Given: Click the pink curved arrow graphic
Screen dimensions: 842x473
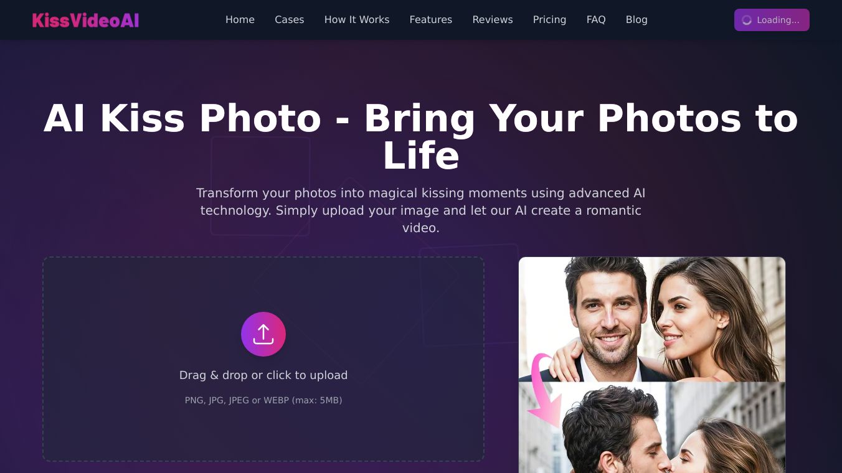Looking at the screenshot, I should coord(543,390).
